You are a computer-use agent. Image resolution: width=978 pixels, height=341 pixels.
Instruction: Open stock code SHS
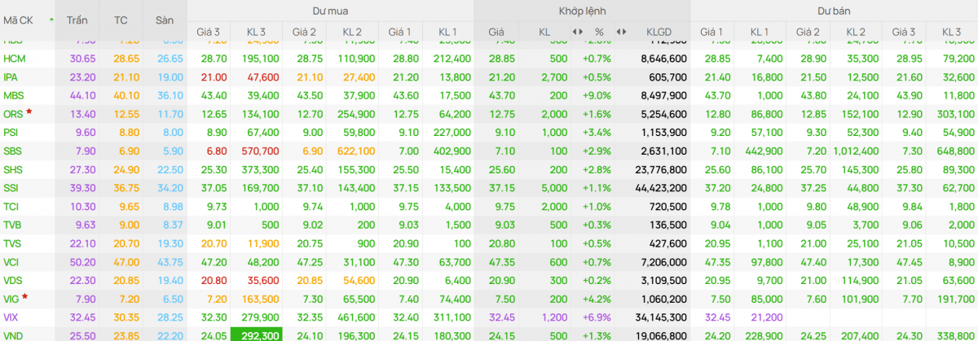(x=13, y=169)
